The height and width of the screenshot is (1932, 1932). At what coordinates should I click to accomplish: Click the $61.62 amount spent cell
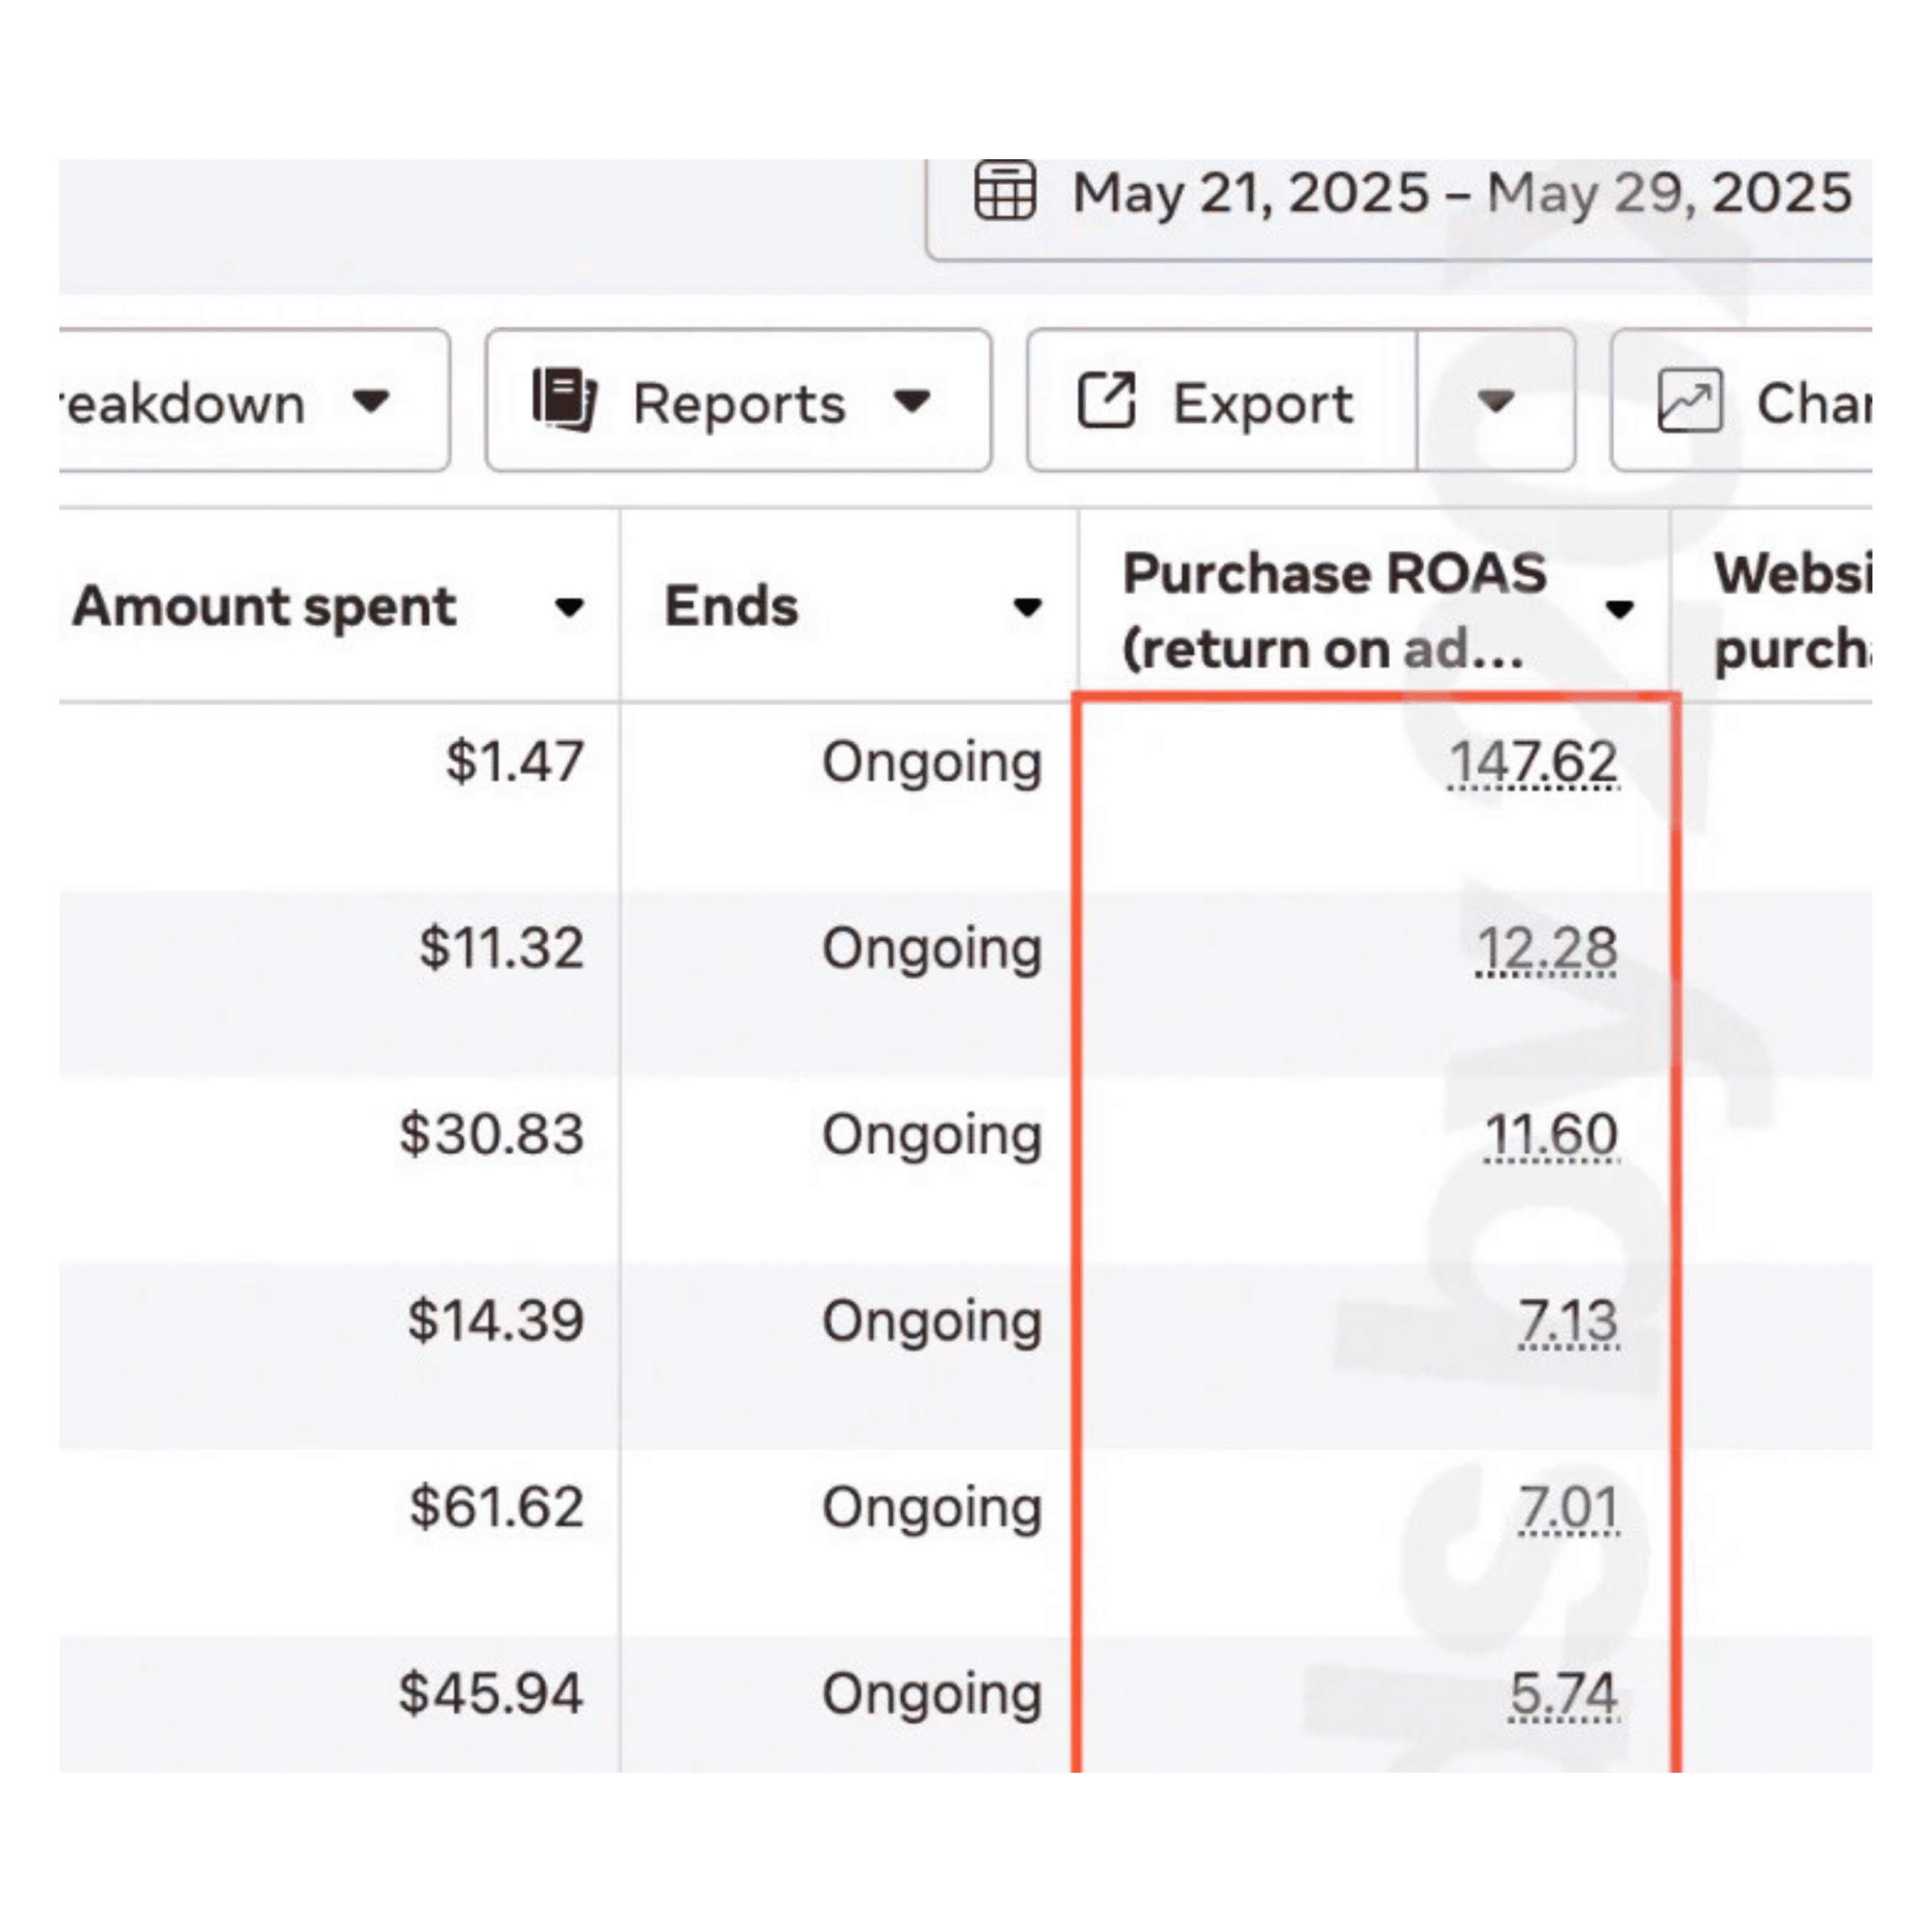pyautogui.click(x=496, y=1507)
